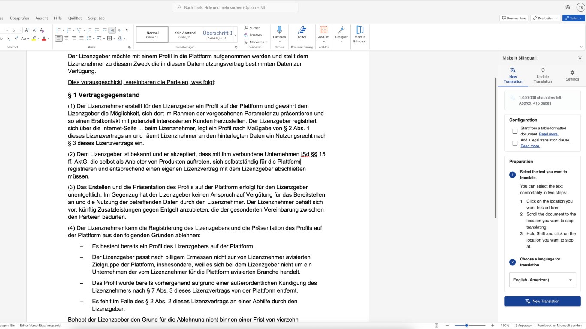Viewport: 586px width, 329px height.
Task: Open the shading color dropdown
Action: (x=125, y=39)
